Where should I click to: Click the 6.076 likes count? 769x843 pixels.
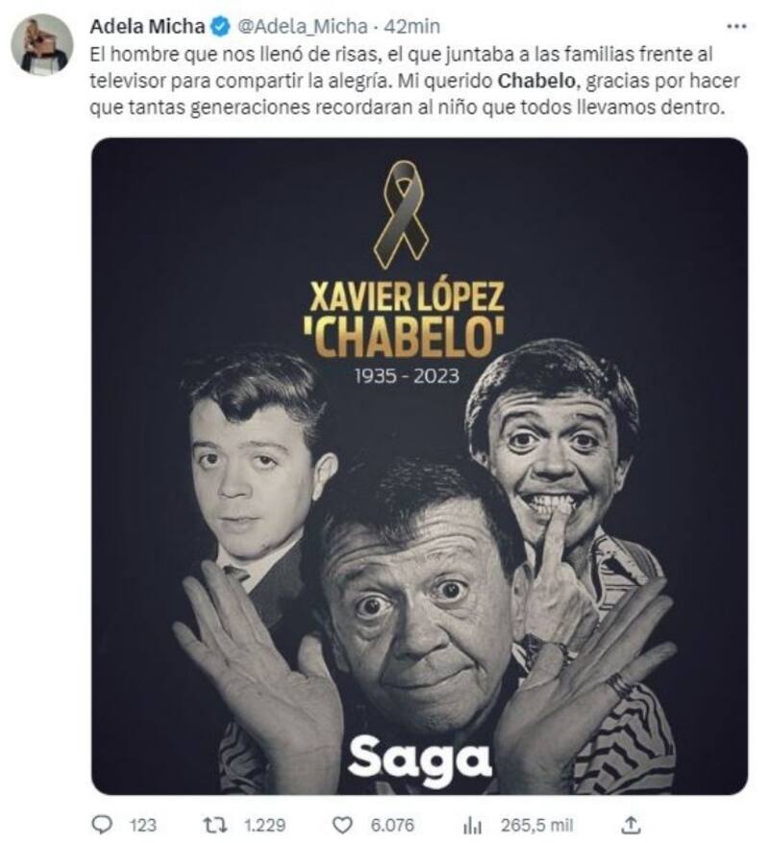(x=392, y=825)
